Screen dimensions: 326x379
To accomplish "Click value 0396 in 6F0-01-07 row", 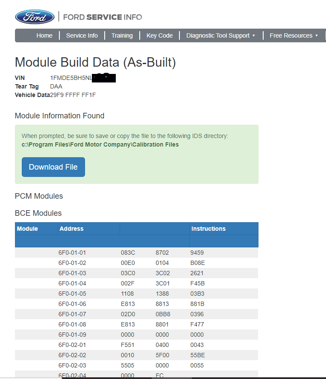I will click(x=197, y=314).
